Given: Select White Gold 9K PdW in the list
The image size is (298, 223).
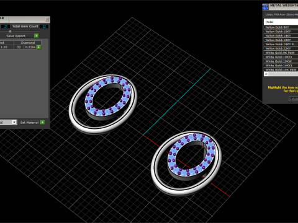Looking at the screenshot, I should (x=281, y=53).
